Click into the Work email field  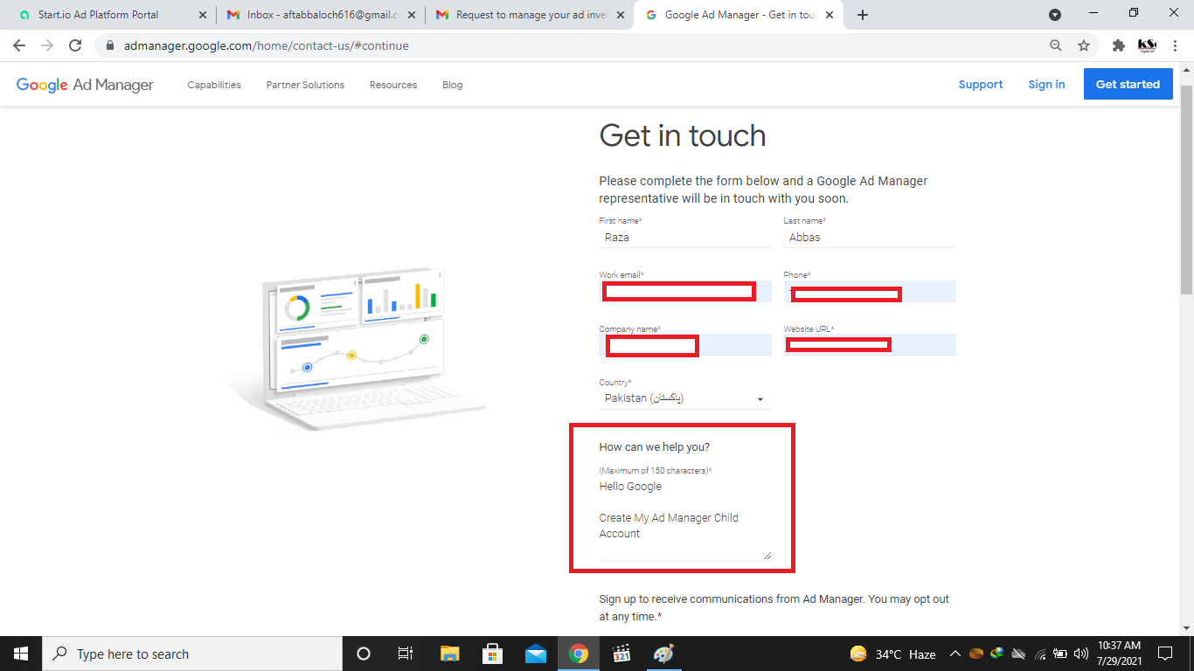[685, 292]
